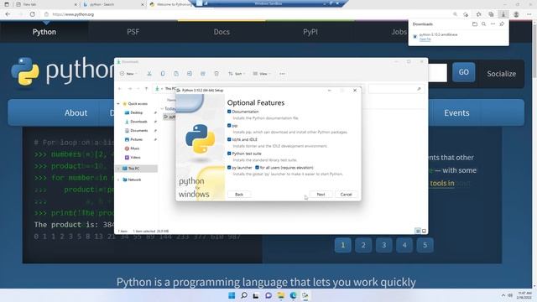Select slide 5 in the python.org carousel
Screen dimensions: 537x302
[x=425, y=245]
